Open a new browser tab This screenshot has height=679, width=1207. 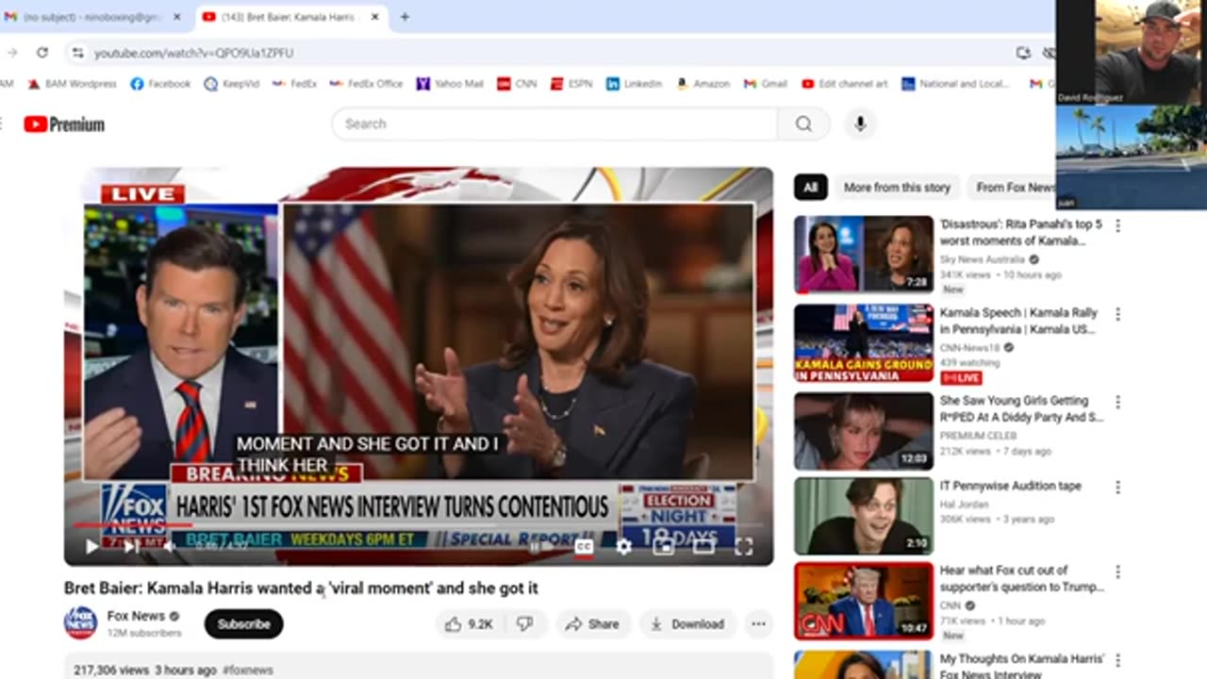click(x=405, y=17)
